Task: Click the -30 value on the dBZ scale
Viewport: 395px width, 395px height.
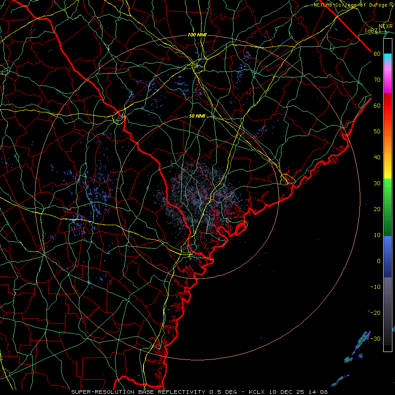Action: [375, 339]
